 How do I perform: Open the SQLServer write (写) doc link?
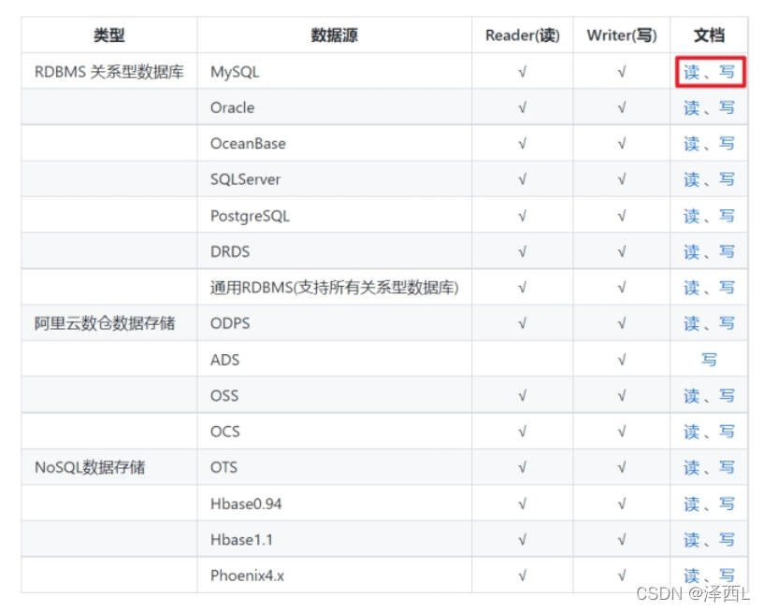tap(727, 179)
